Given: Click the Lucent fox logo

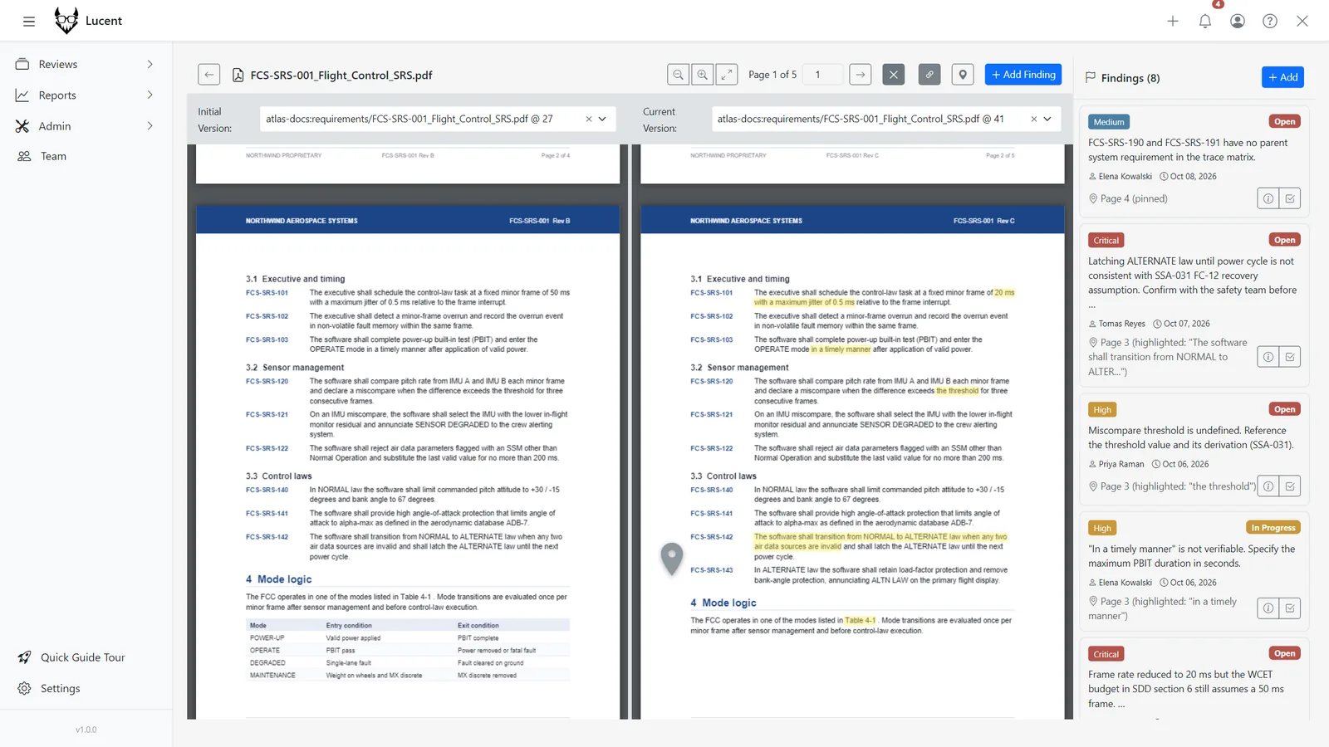Looking at the screenshot, I should (66, 21).
